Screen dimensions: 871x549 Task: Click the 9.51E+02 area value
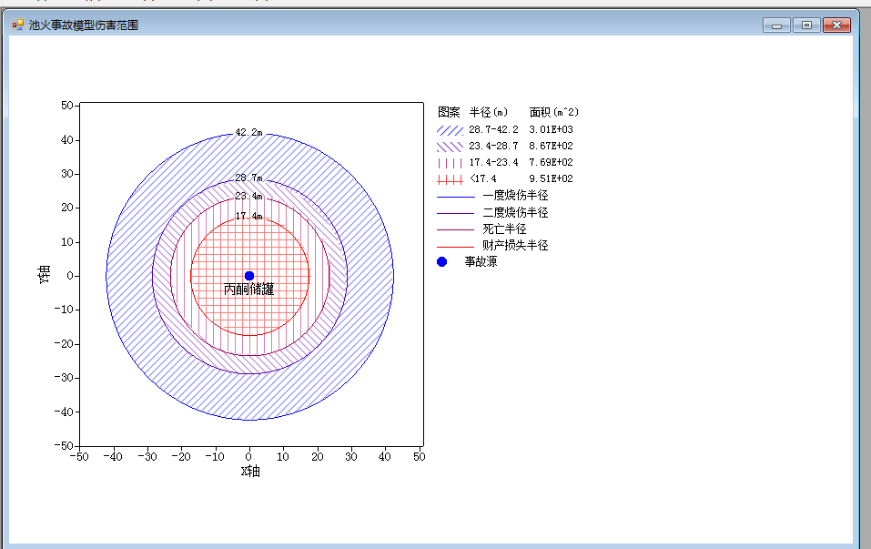tap(551, 179)
